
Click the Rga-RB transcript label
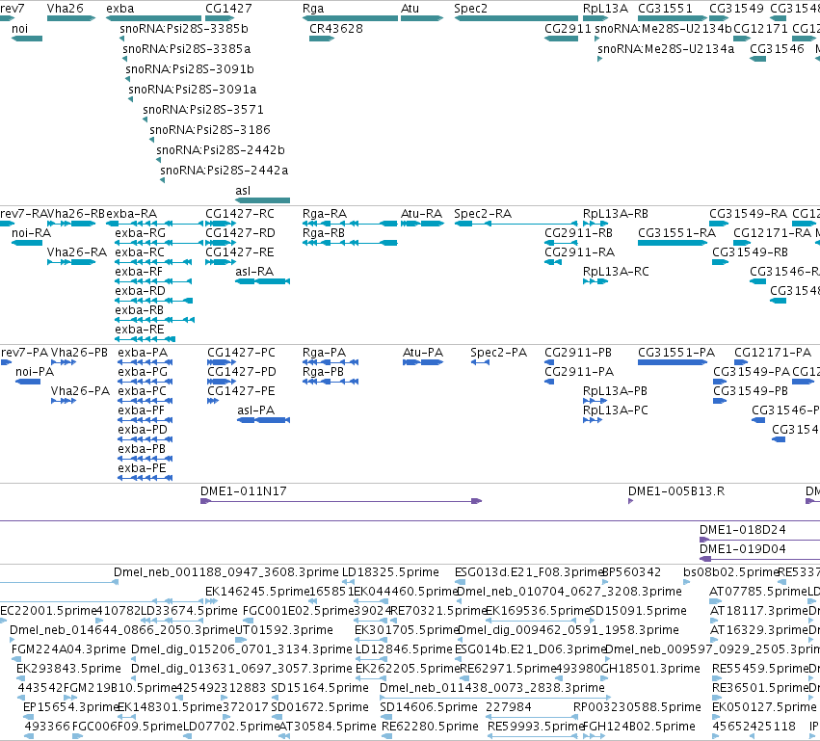click(324, 233)
